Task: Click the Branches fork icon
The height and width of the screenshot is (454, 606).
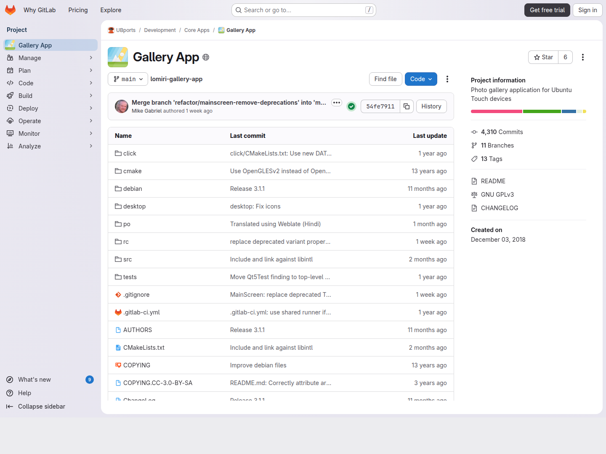Action: click(x=474, y=145)
